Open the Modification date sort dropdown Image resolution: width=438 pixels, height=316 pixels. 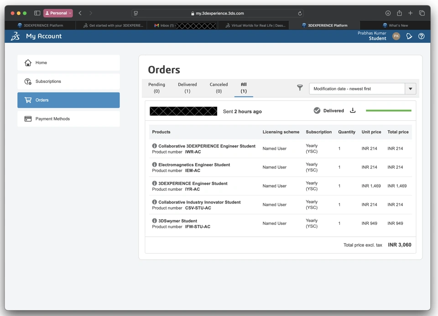363,89
